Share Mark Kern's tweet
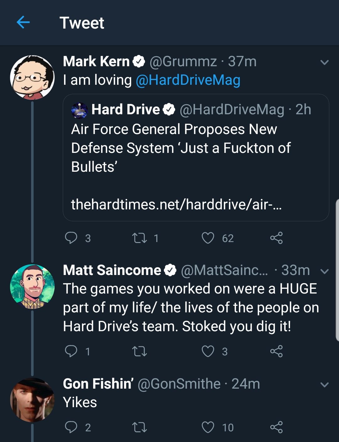The height and width of the screenshot is (442, 339). pyautogui.click(x=276, y=238)
